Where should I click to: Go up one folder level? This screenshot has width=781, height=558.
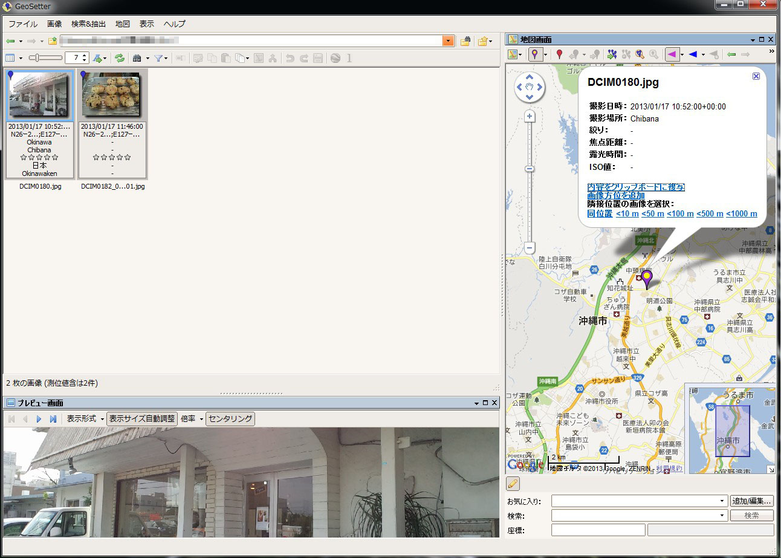(53, 41)
